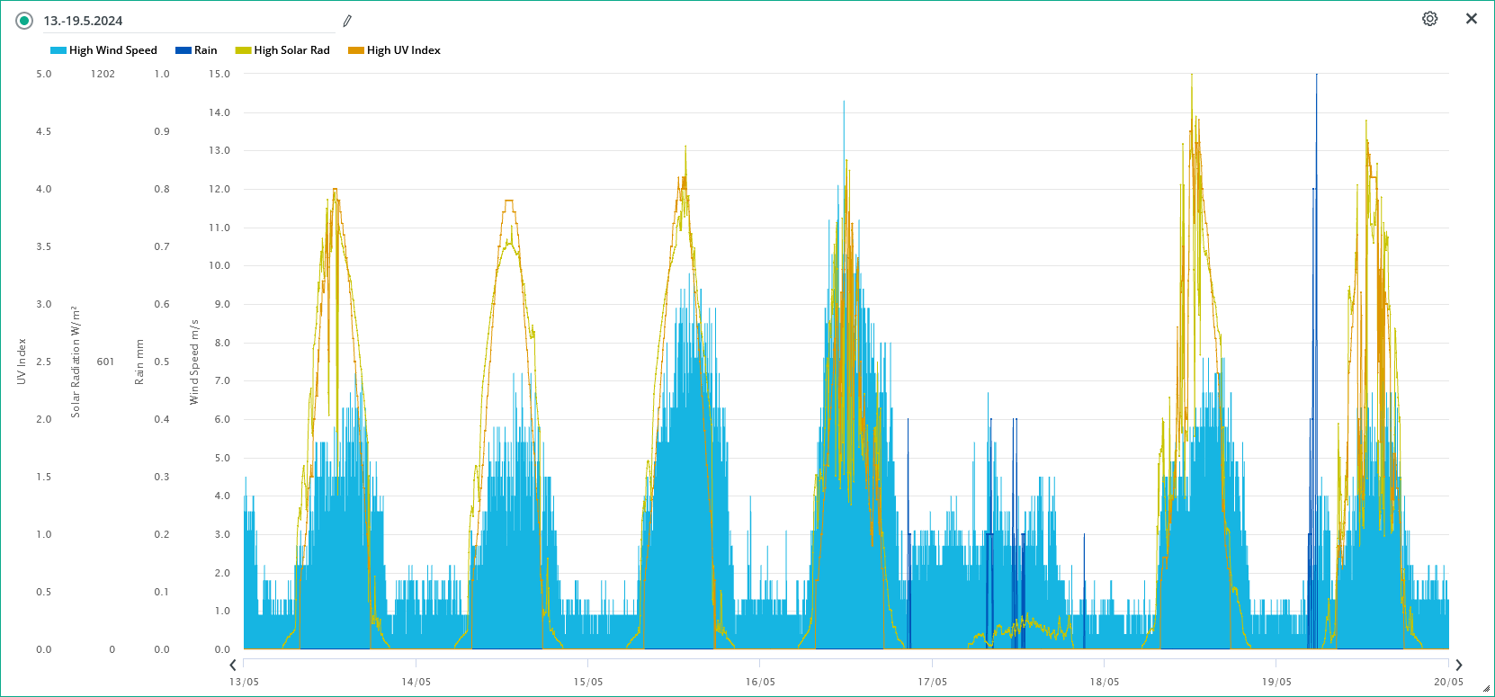Close the chart panel with X
Screen dimensions: 1495x697
(1471, 19)
